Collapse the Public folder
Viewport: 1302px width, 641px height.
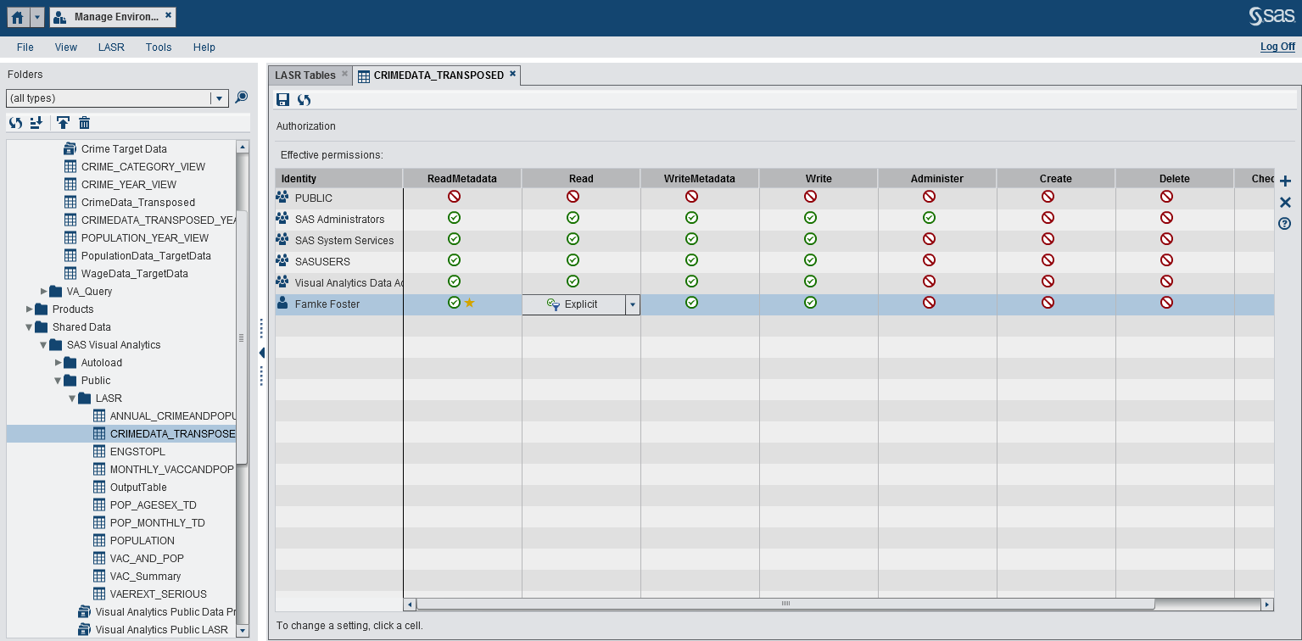tap(58, 380)
